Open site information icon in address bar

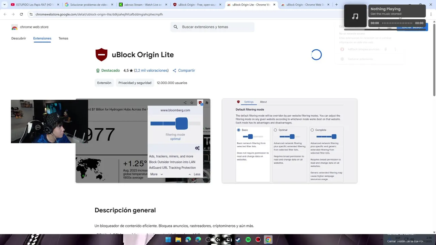[x=31, y=14]
